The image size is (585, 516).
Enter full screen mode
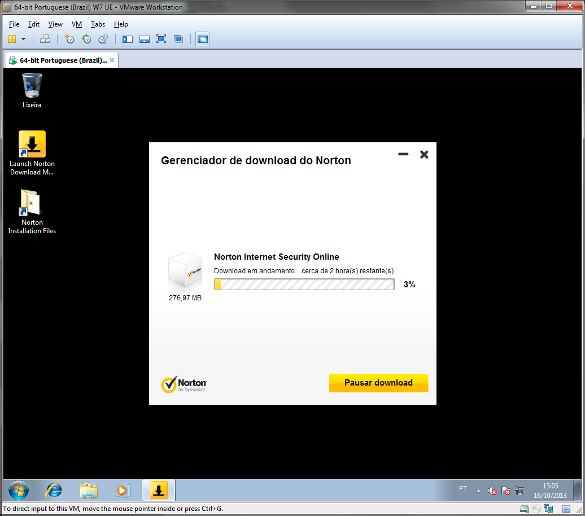(161, 39)
